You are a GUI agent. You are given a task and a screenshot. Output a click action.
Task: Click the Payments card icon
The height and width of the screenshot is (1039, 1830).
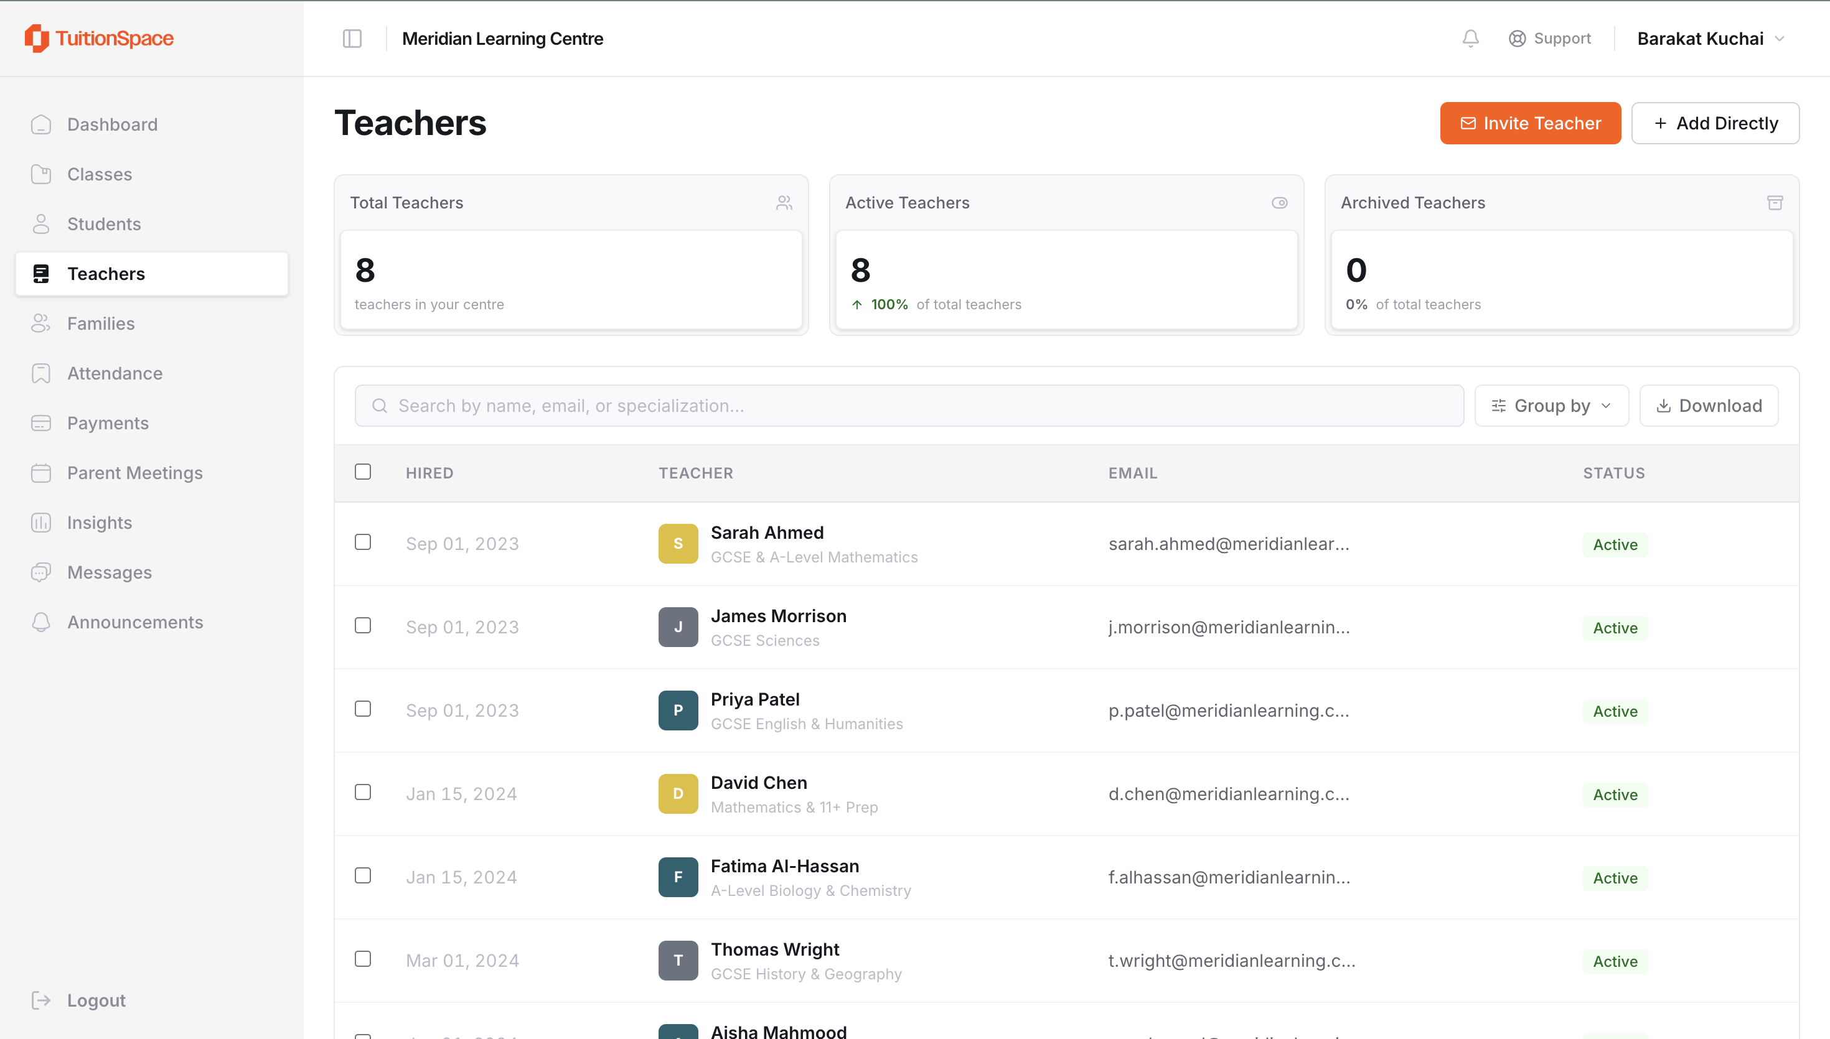pos(42,423)
